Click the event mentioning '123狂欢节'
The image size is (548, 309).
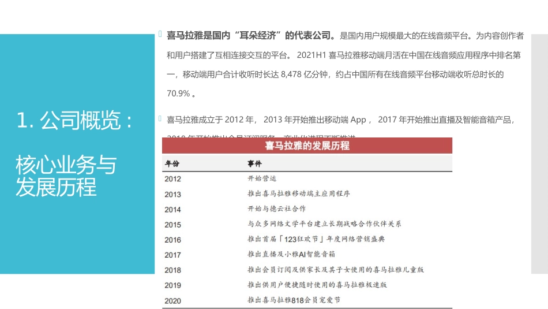coord(316,239)
